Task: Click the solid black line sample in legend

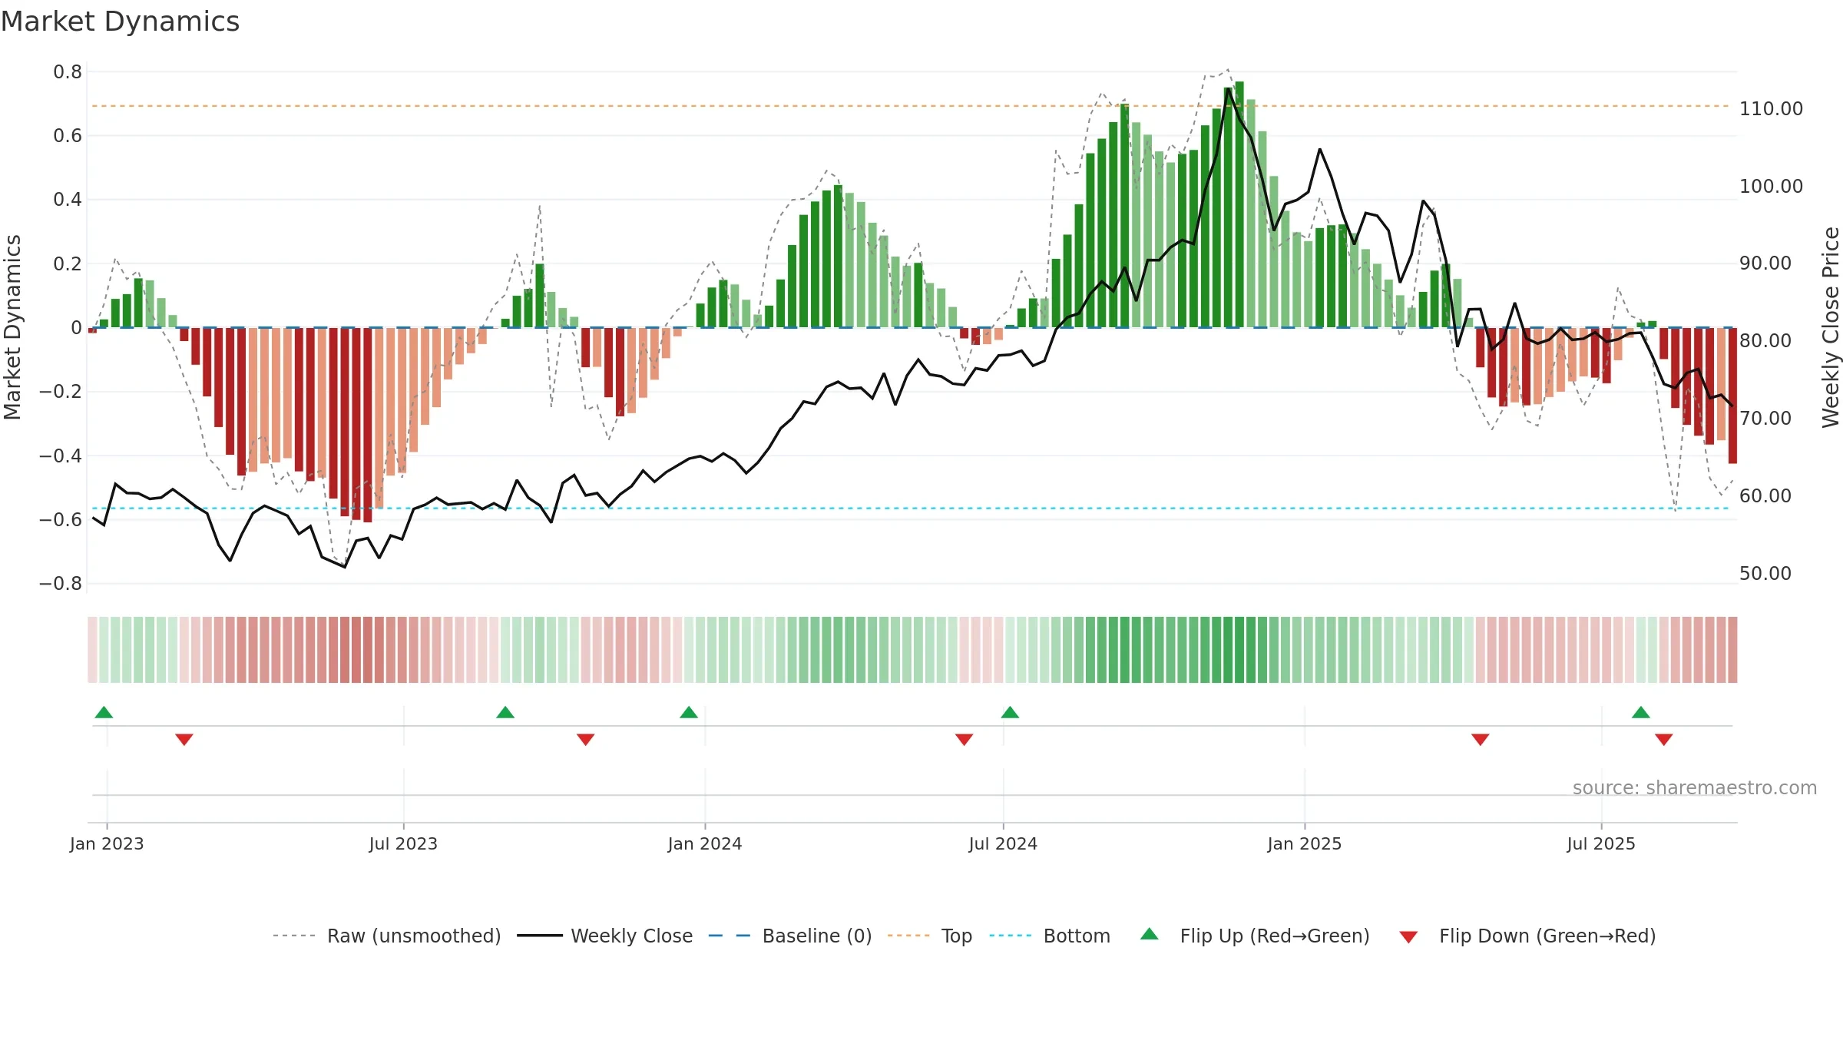Action: 540,936
